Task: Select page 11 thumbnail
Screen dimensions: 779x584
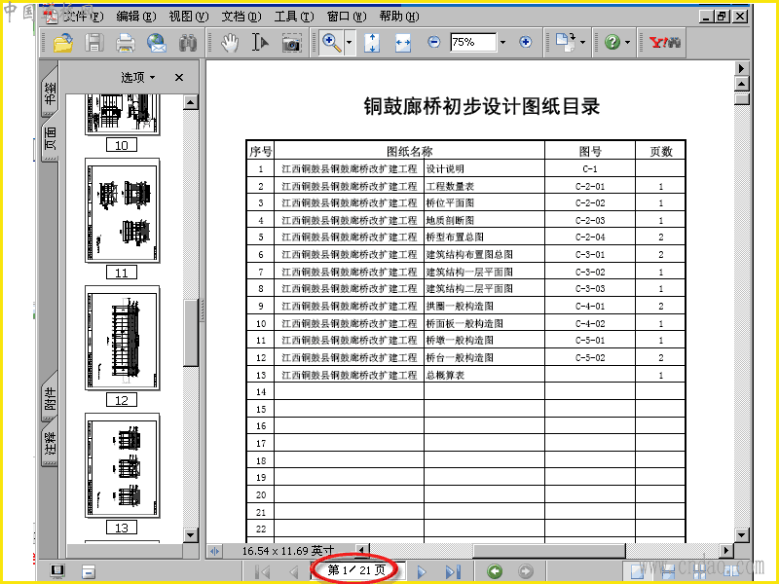Action: [x=123, y=210]
